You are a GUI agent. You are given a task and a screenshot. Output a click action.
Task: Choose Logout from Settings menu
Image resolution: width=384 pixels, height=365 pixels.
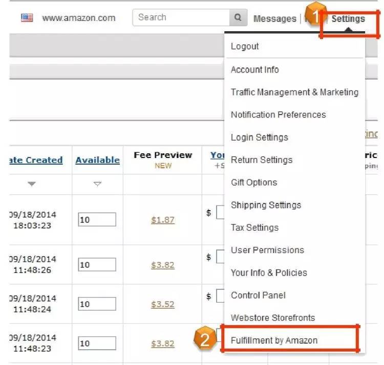click(x=245, y=47)
